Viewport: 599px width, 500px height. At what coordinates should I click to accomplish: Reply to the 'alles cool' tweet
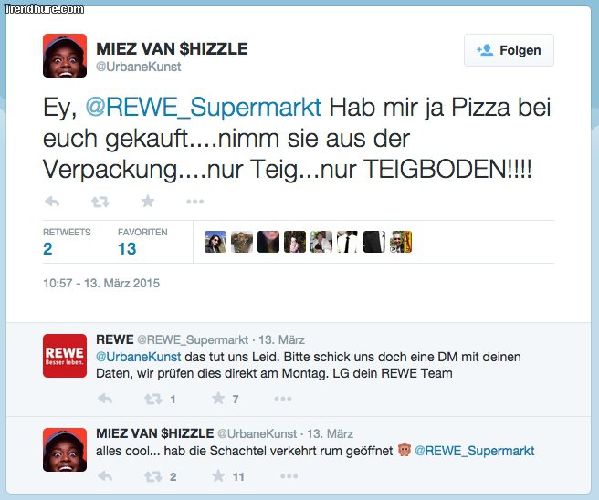pos(105,476)
